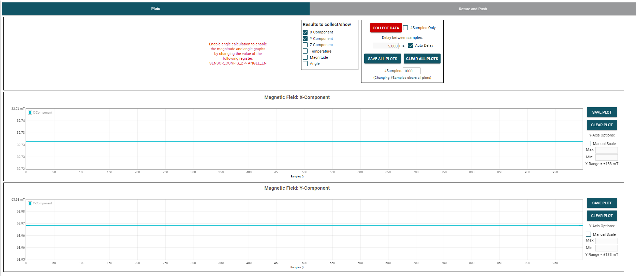
Task: Enable the Magnitude checkbox
Action: 305,57
